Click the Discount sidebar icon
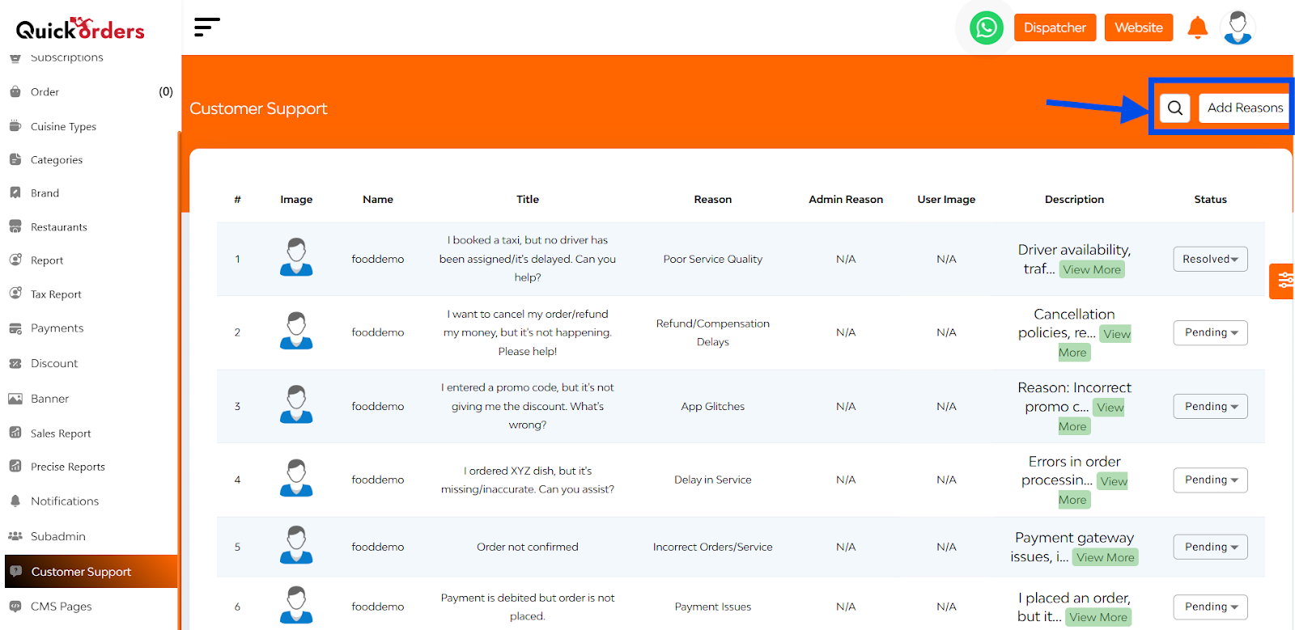1295x630 pixels. click(x=15, y=363)
